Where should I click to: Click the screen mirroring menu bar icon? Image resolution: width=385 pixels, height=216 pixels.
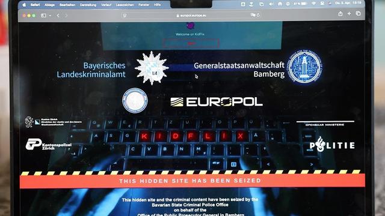[262, 4]
